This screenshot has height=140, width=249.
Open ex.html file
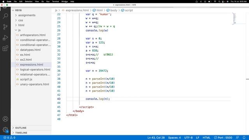[x=25, y=55]
